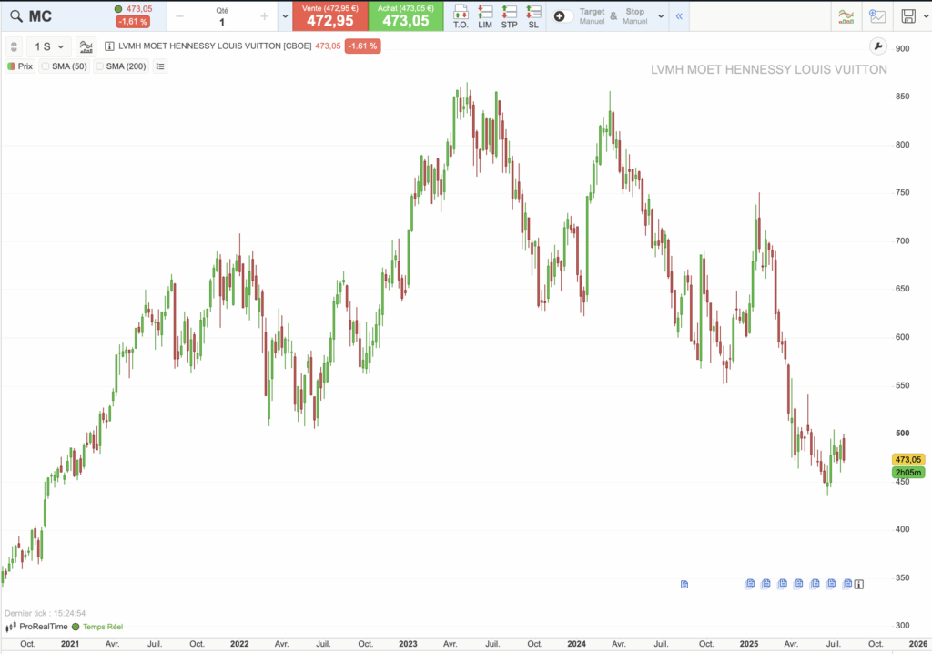Click the red Vente 472,95 sell button

pyautogui.click(x=329, y=16)
